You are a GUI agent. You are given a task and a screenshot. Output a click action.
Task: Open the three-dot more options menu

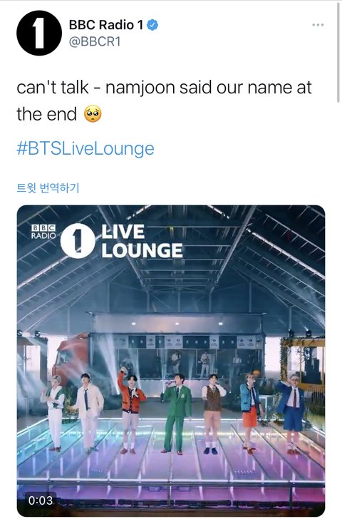(x=318, y=25)
